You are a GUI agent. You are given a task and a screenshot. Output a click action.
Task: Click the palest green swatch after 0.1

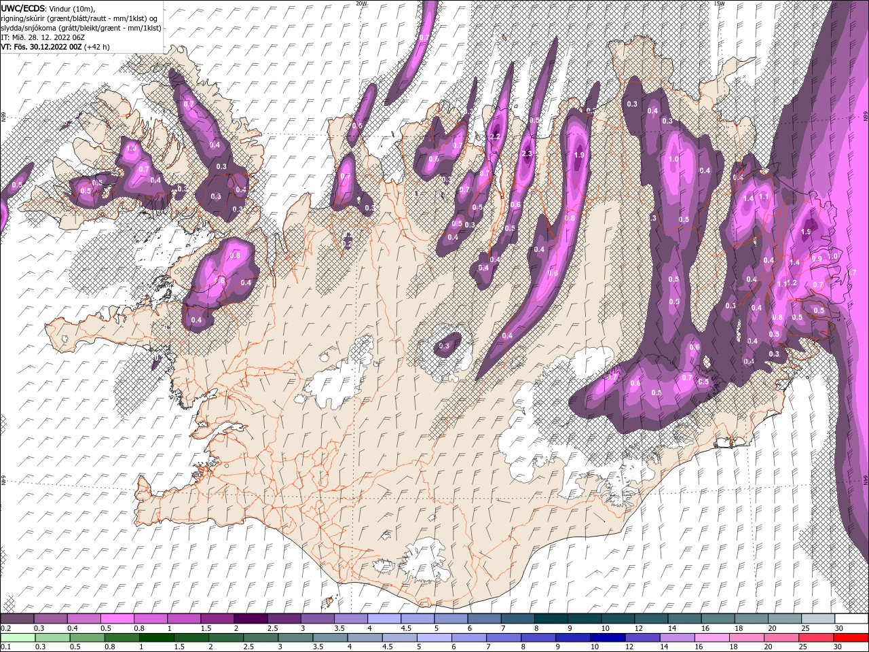(x=17, y=638)
